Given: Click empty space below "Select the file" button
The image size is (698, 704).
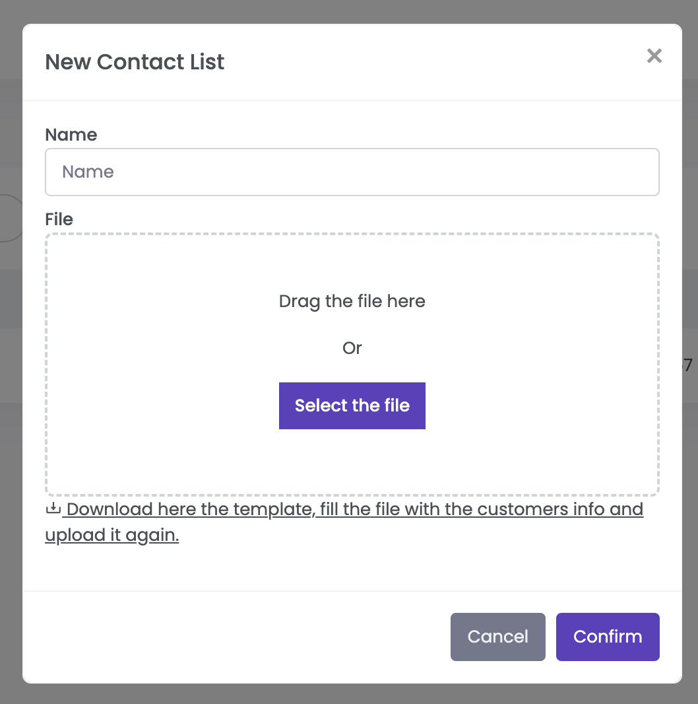Looking at the screenshot, I should (x=352, y=462).
